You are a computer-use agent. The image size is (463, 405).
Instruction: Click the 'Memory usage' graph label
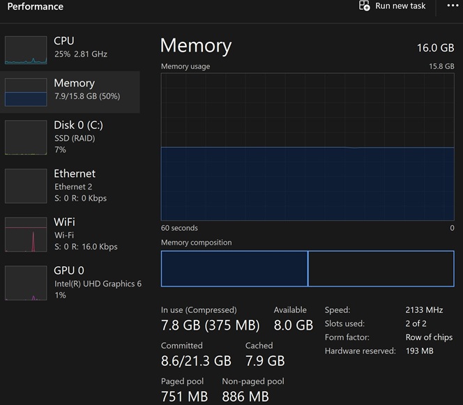[185, 66]
